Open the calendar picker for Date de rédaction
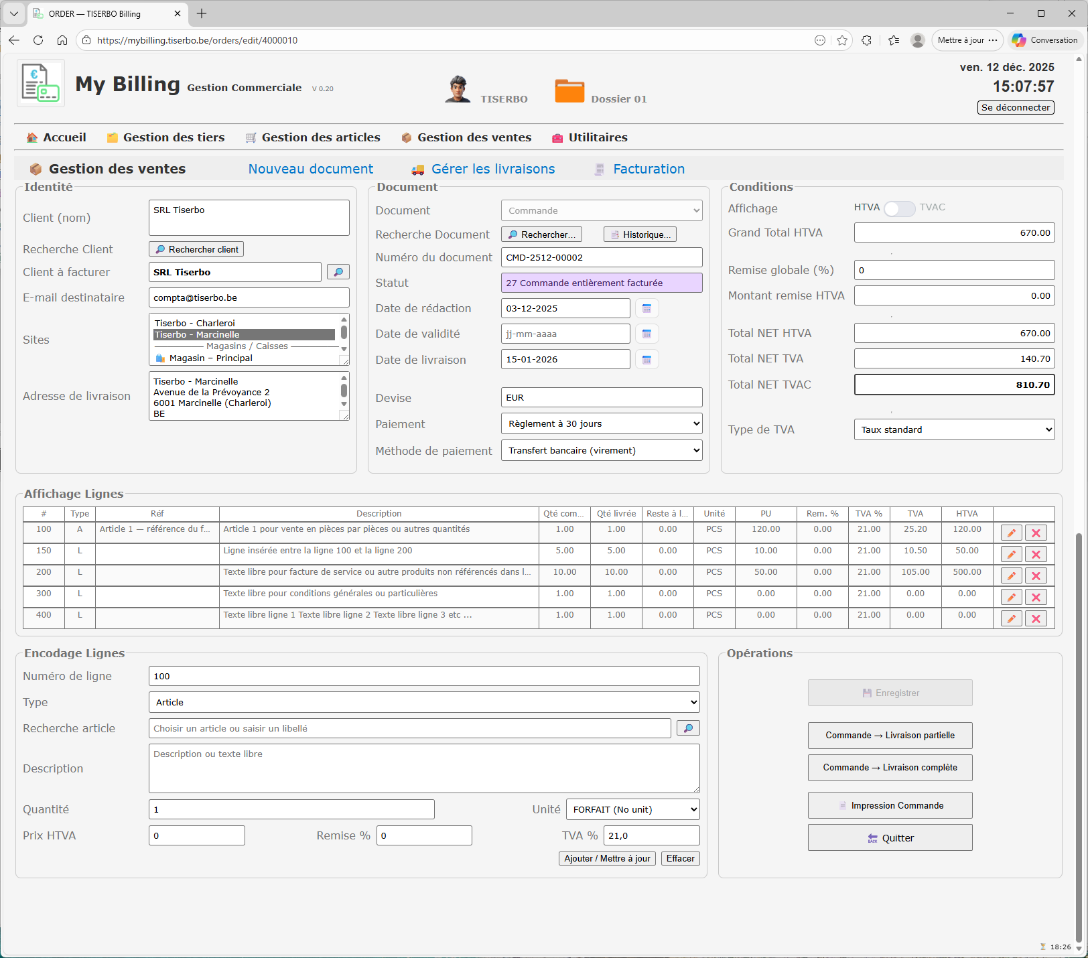Viewport: 1088px width, 958px height. [647, 308]
